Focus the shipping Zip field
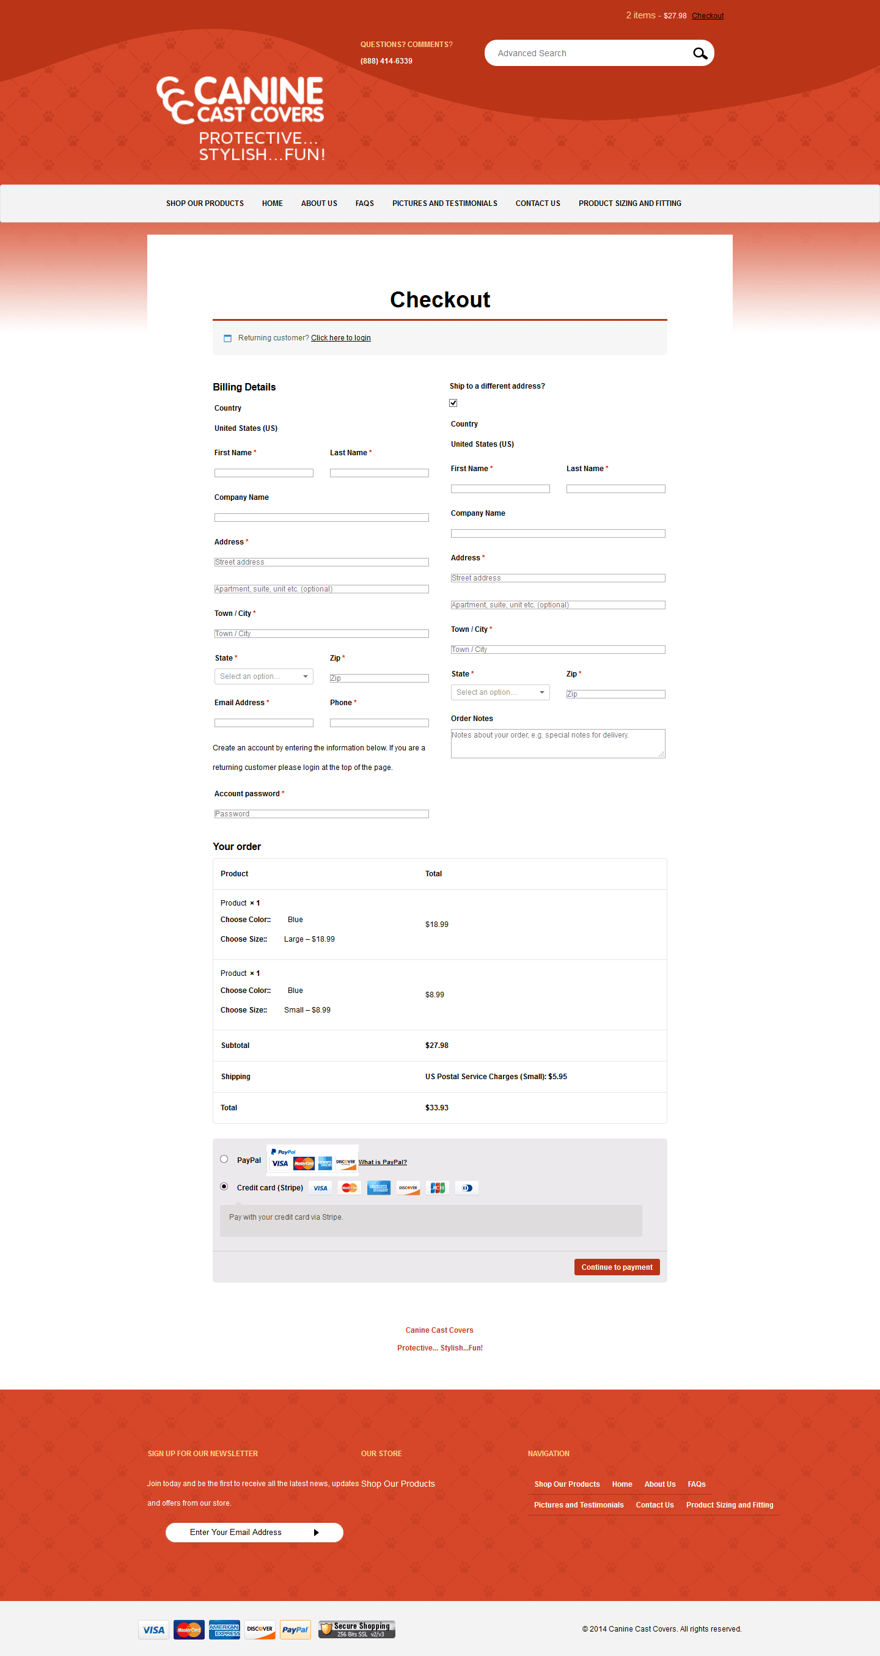Screen dimensions: 880x1656 (616, 694)
